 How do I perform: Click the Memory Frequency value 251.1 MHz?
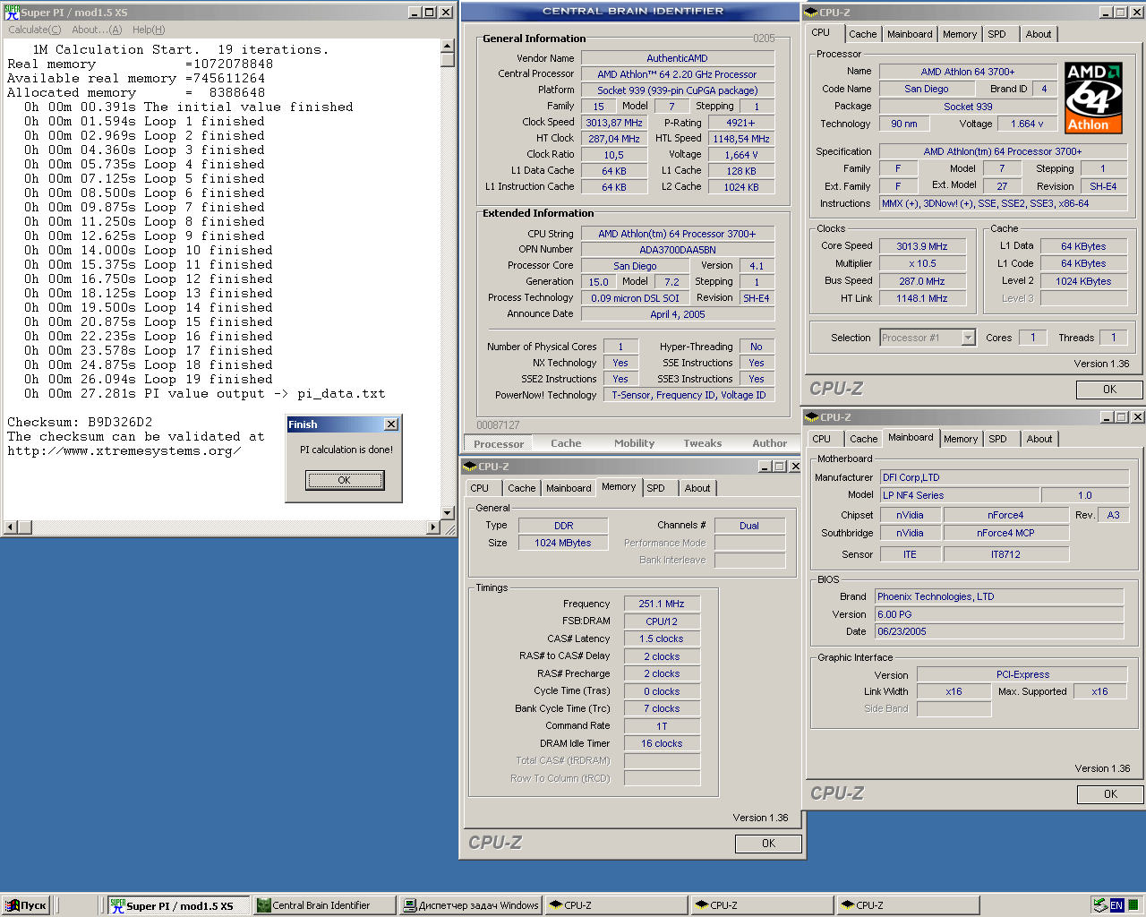pyautogui.click(x=662, y=604)
